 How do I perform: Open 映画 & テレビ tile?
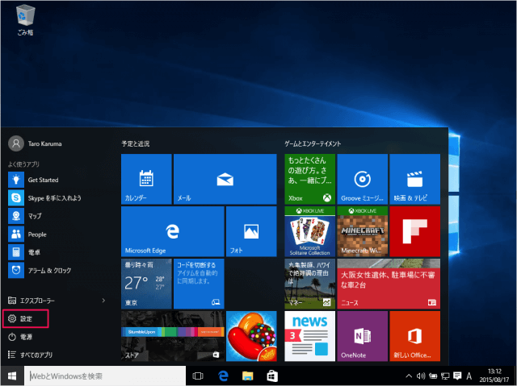(x=414, y=179)
